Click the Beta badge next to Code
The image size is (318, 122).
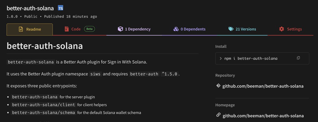click(90, 29)
